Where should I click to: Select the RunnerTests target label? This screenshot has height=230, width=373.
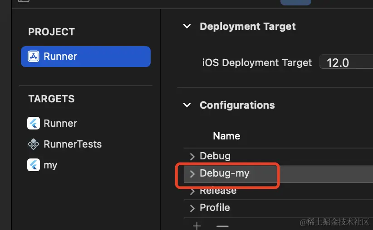click(73, 144)
